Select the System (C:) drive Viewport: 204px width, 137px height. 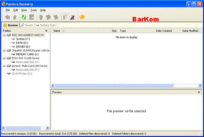pos(23,39)
